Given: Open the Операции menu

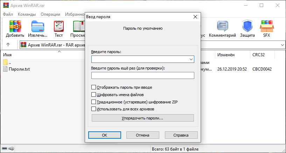Looking at the screenshot, I should (x=50, y=14).
